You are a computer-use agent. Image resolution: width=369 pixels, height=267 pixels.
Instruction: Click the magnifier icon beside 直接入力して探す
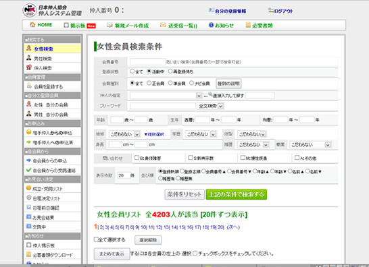point(210,94)
